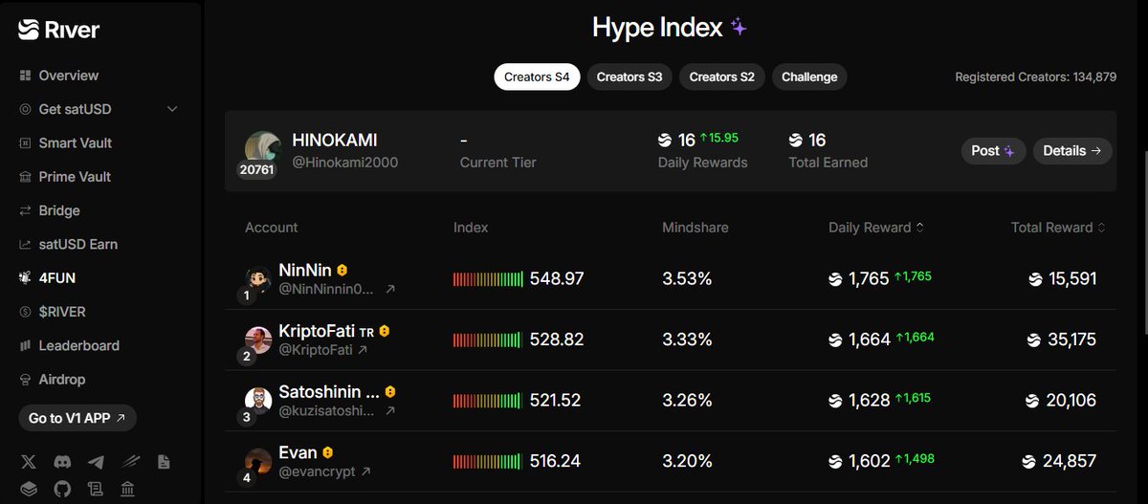Click the coin icon beside Total Earned 16
1148x504 pixels.
pos(796,141)
